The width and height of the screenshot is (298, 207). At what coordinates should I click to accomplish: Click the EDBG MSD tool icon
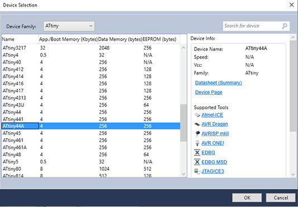[x=197, y=162]
